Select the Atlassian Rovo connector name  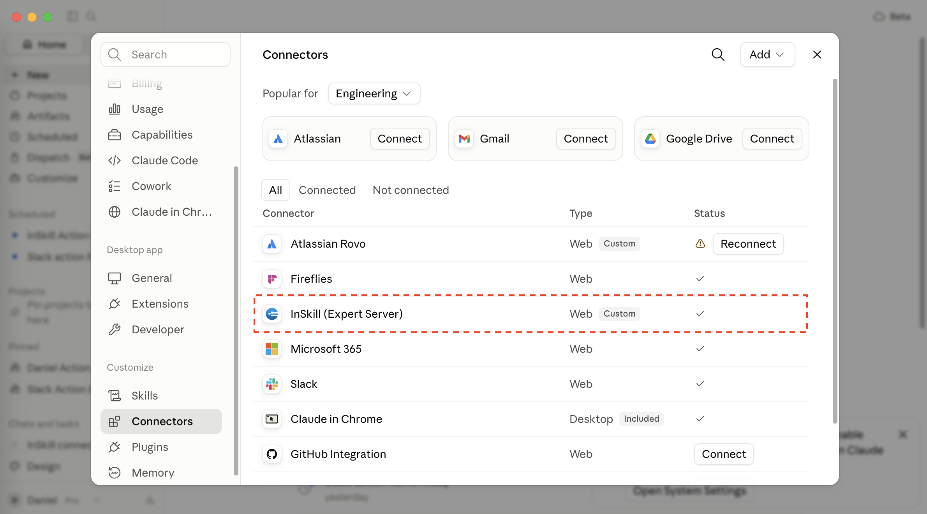click(328, 244)
